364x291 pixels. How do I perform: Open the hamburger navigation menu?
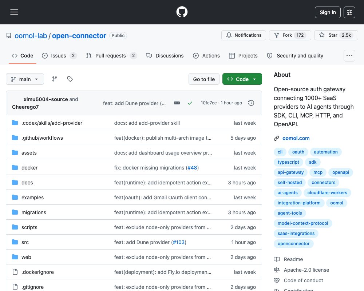click(14, 12)
